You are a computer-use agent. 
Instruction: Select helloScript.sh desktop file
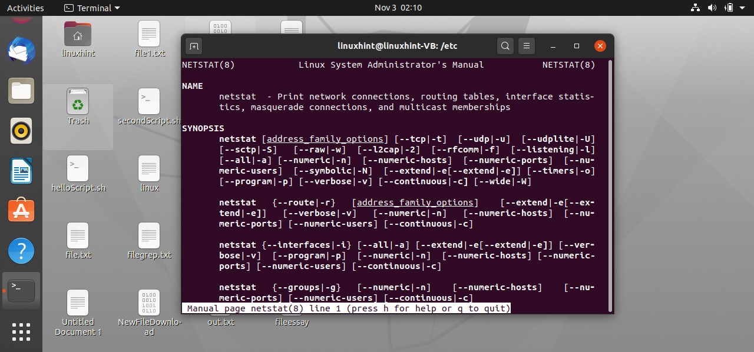[x=78, y=174]
